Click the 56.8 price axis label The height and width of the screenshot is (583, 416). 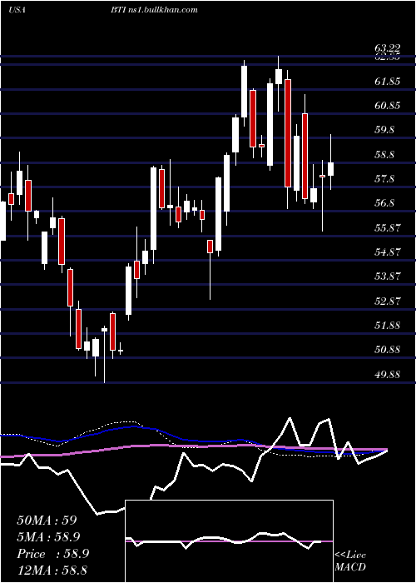(x=385, y=203)
